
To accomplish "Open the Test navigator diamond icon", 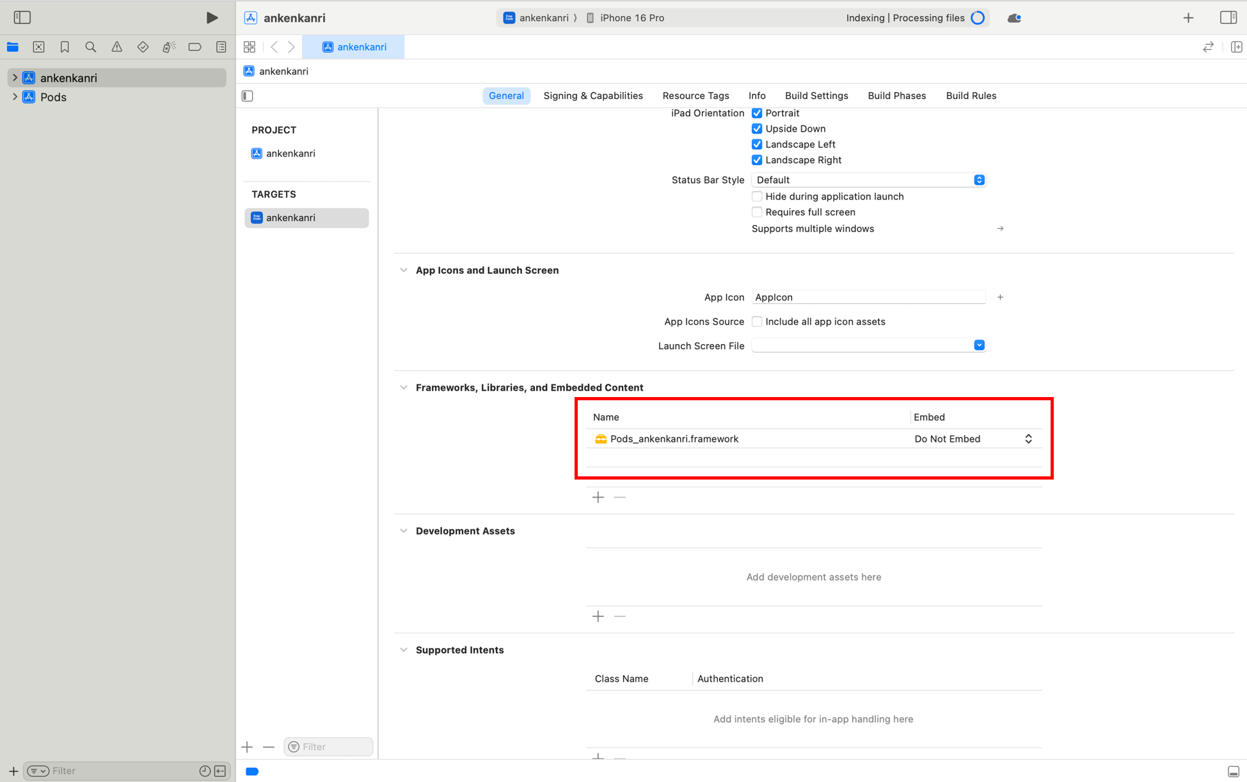I will coord(143,47).
